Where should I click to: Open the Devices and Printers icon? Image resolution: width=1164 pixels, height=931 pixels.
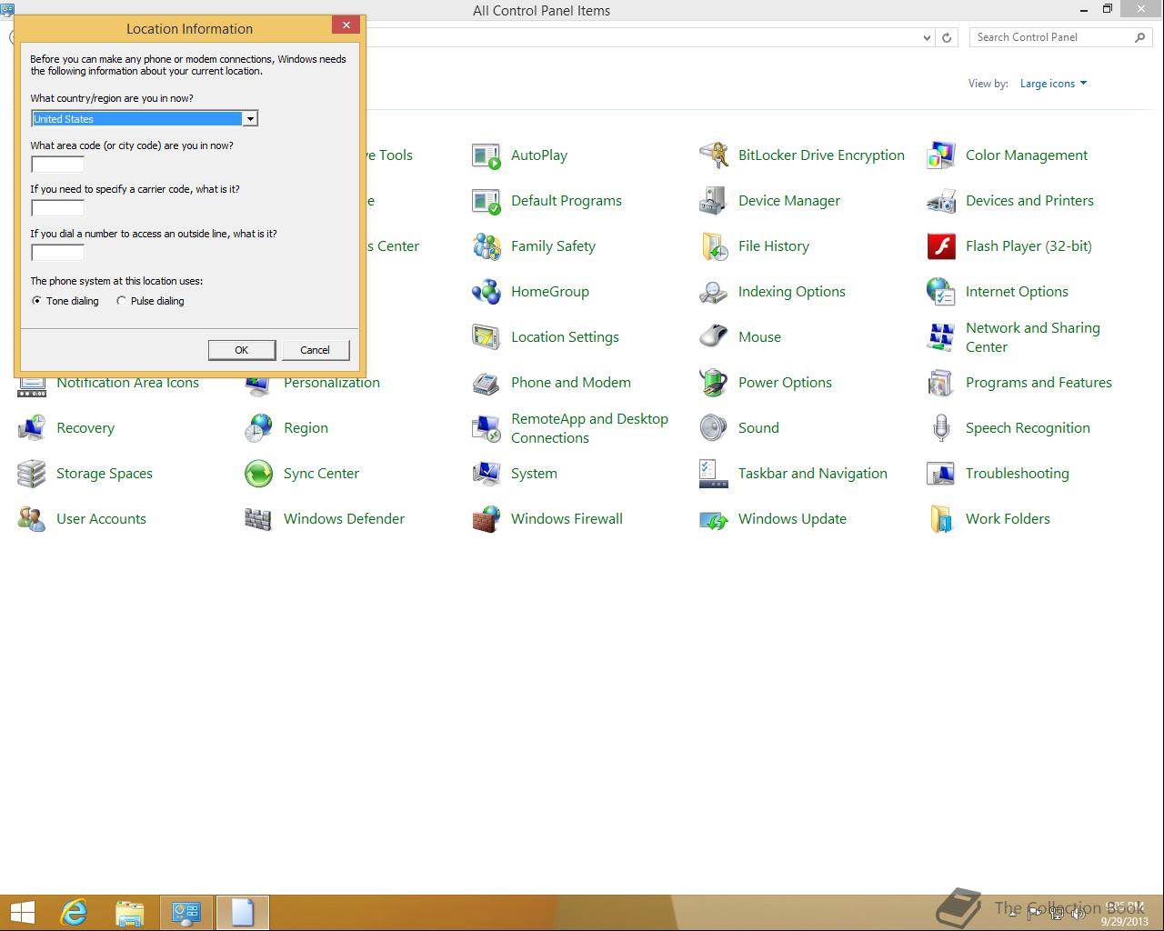[941, 201]
